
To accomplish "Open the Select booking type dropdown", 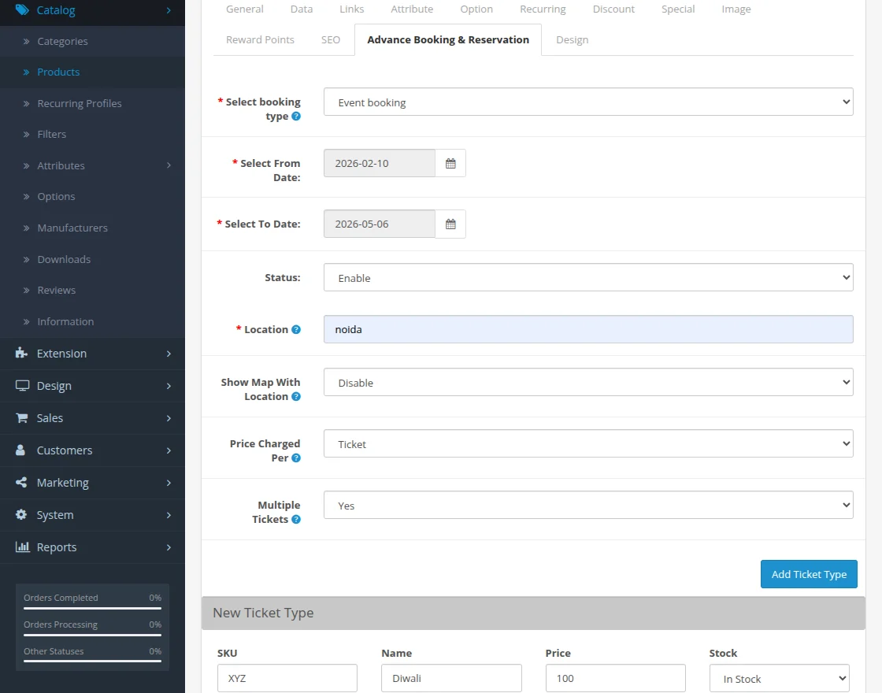I will 587,102.
